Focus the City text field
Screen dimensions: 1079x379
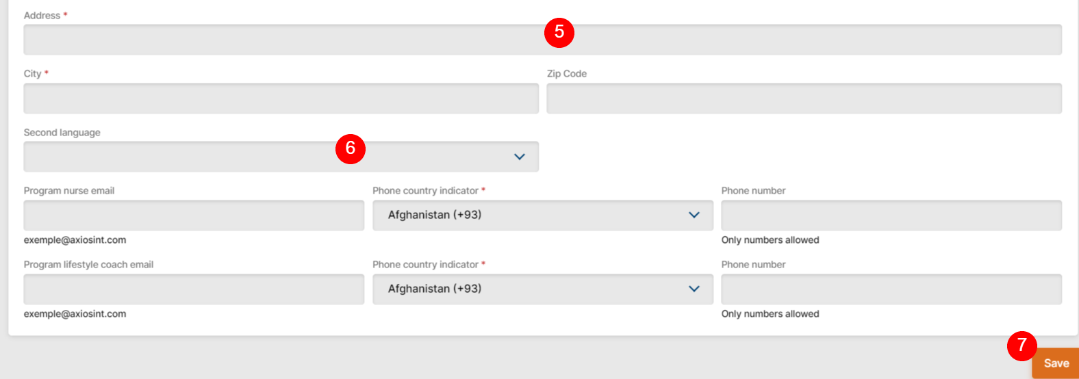click(281, 99)
